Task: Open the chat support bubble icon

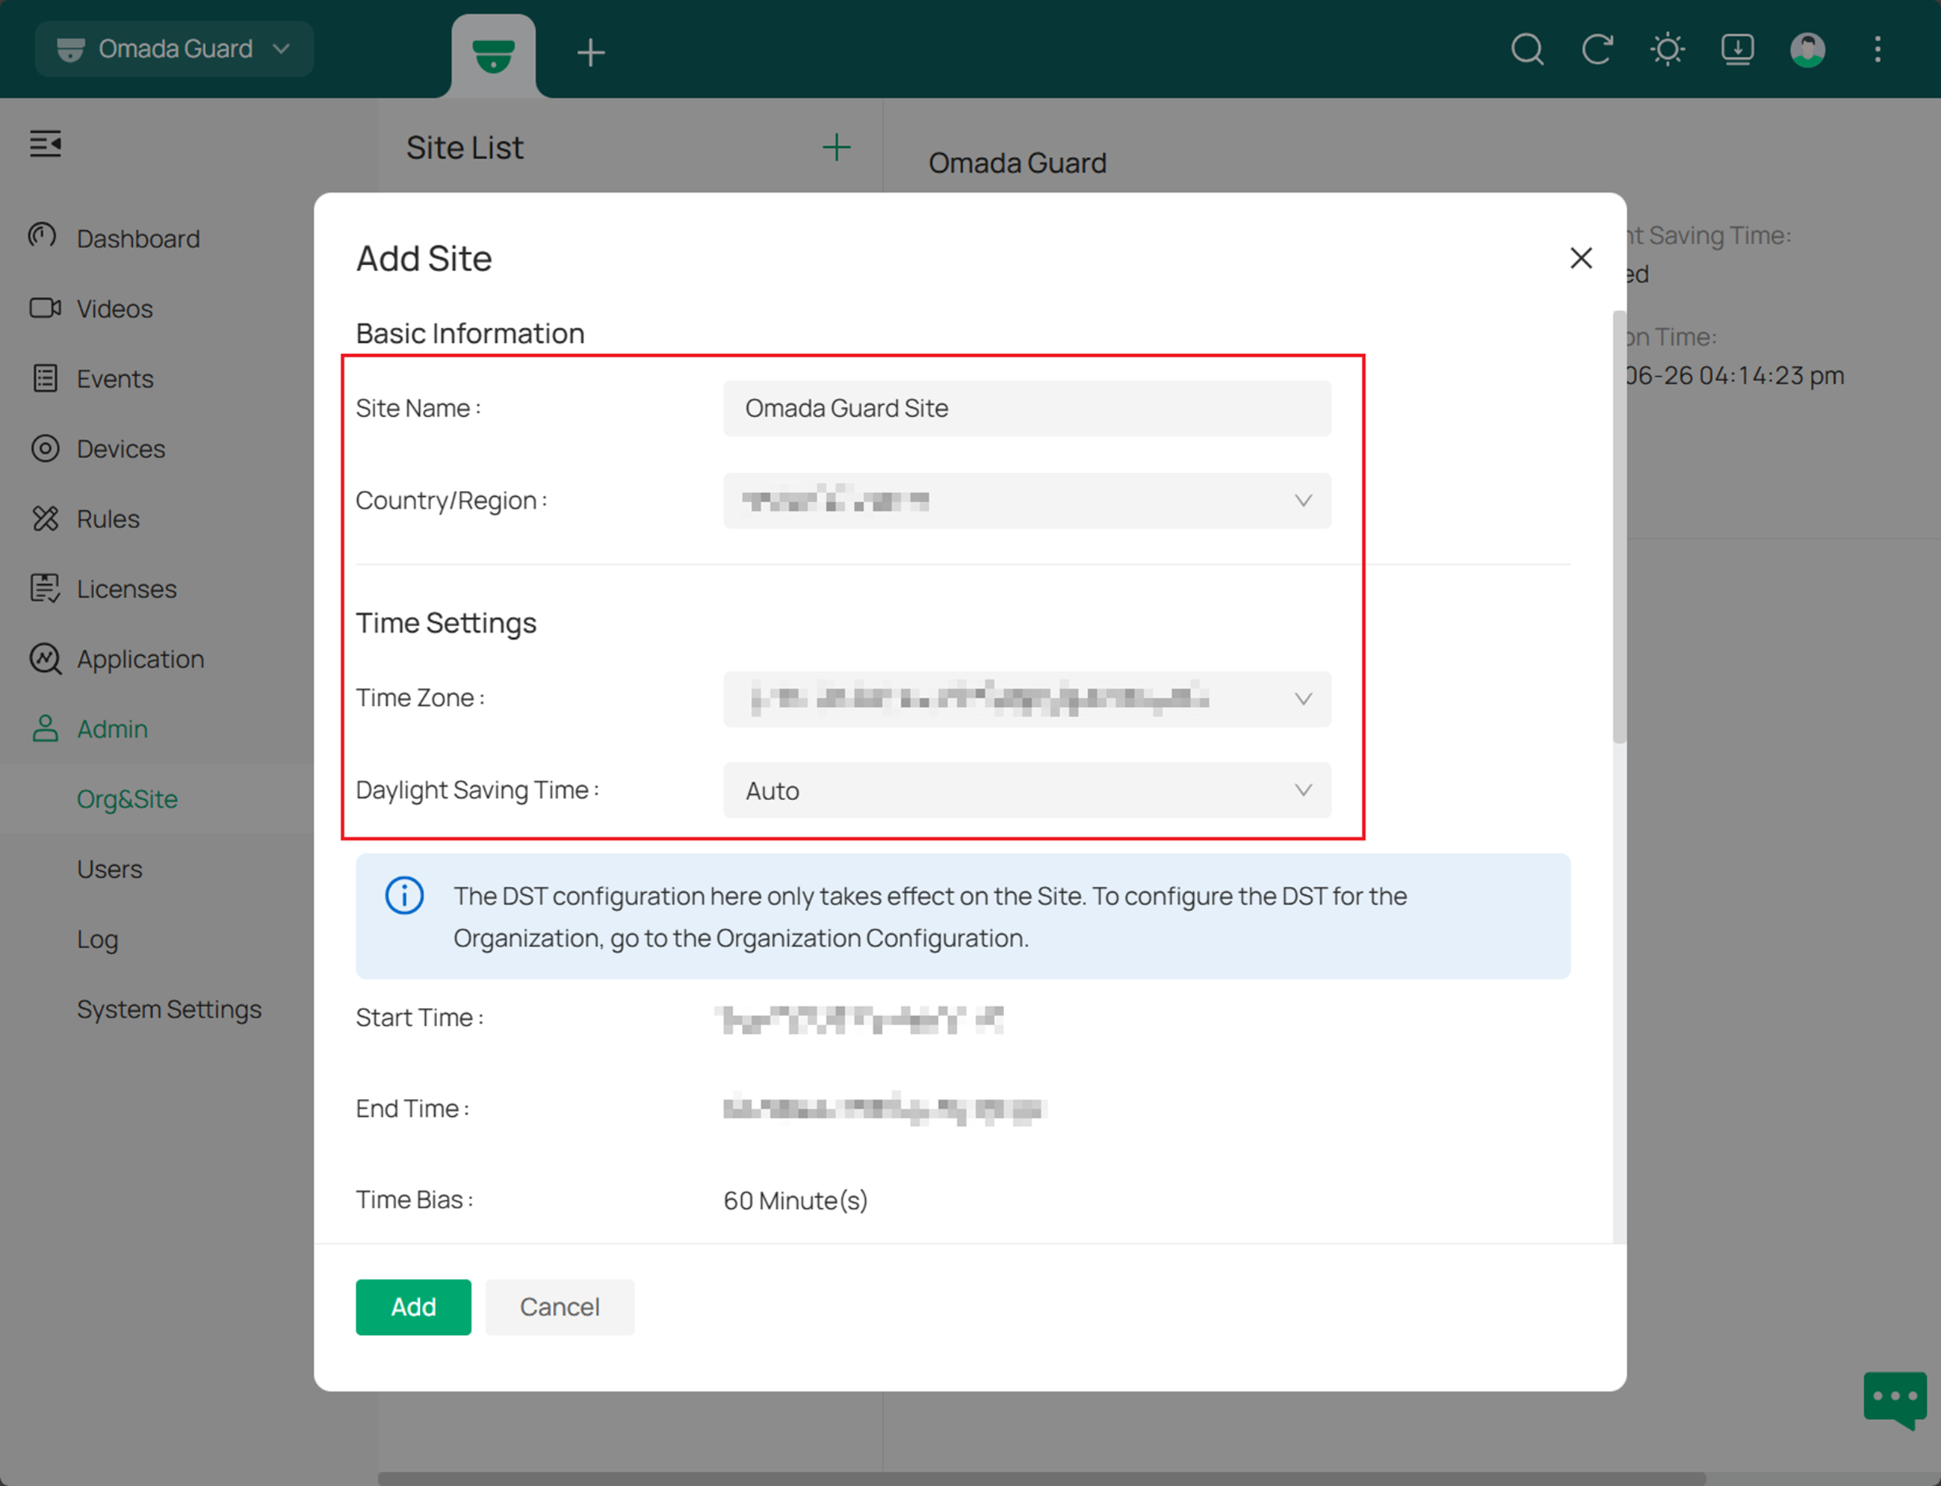Action: point(1894,1399)
